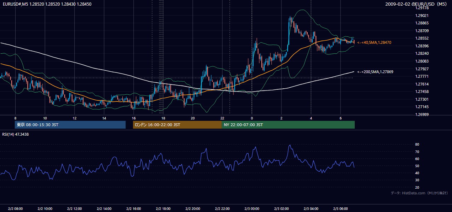Click hour tick 10 under the price chart
Viewport: 452px width, 212px height.
pyautogui.click(x=45, y=118)
